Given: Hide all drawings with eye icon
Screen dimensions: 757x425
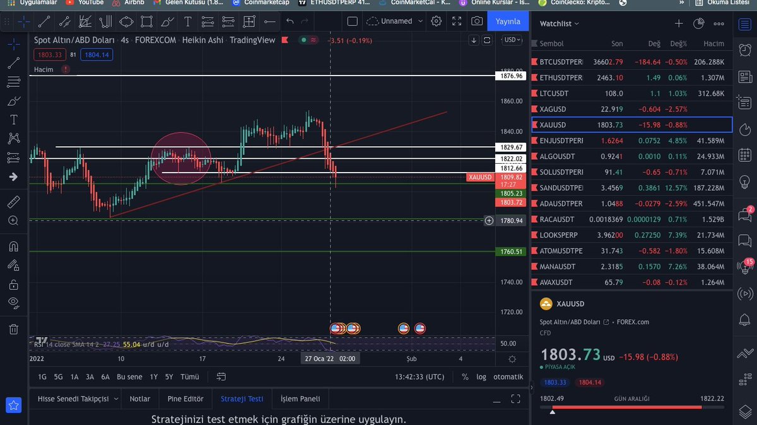Looking at the screenshot, I should tap(14, 303).
